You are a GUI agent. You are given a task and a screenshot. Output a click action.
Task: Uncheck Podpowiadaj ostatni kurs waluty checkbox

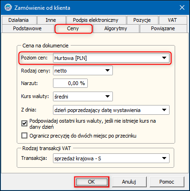[24, 124]
